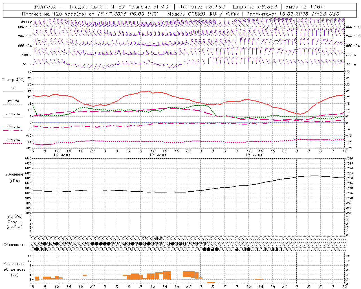Click the 'Рассчитано: 16.07.2025 10:38 UTC' timestamp
This screenshot has width=361, height=289.
tap(293, 14)
